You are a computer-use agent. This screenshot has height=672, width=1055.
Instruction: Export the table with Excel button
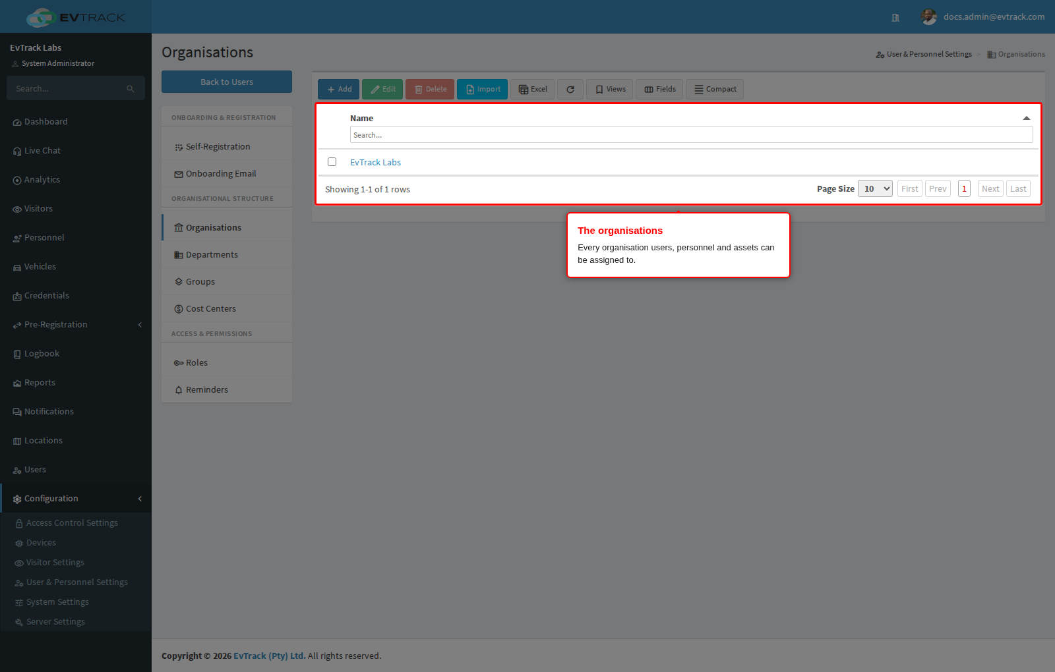[x=532, y=90]
